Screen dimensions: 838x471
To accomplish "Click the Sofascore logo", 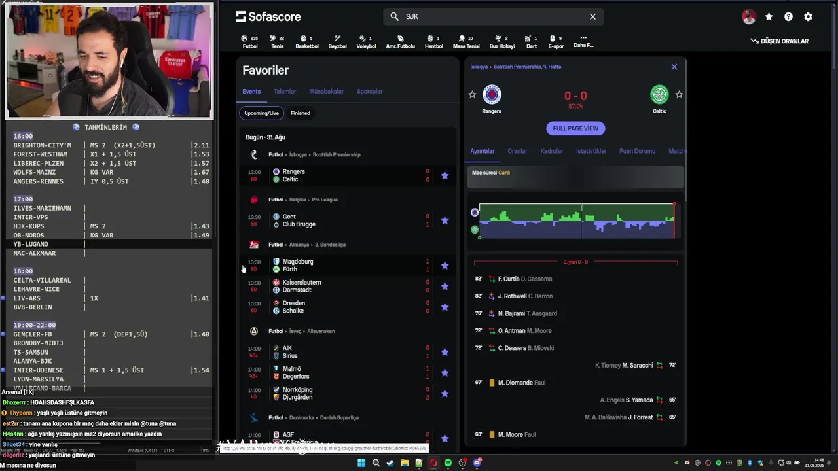I will coord(268,16).
